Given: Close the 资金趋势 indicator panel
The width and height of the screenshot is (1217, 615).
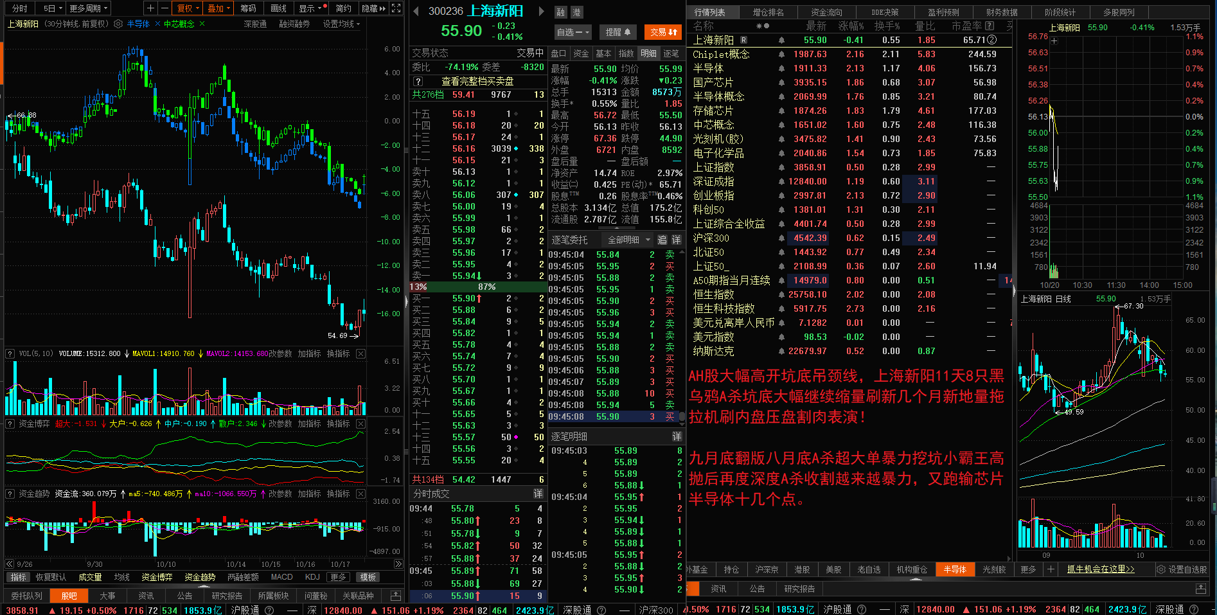Looking at the screenshot, I should pos(360,494).
